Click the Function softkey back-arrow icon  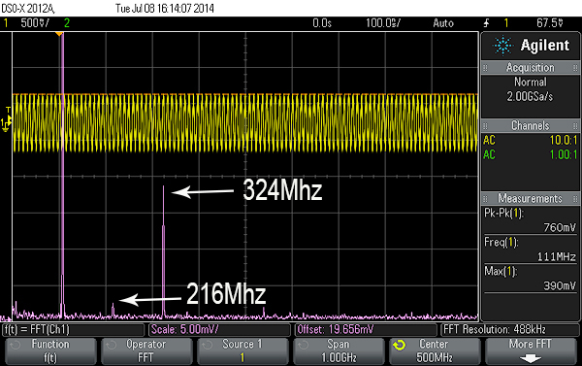[16, 346]
